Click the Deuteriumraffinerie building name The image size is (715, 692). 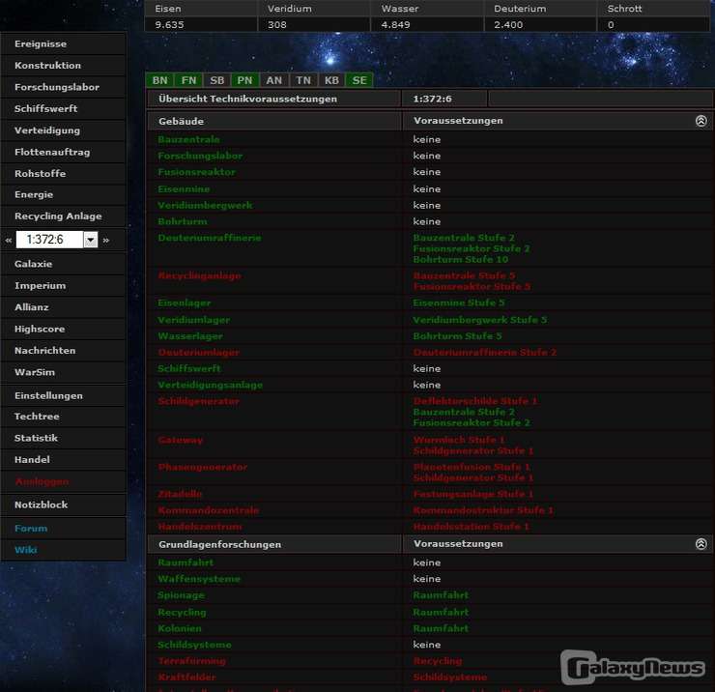[x=210, y=238]
